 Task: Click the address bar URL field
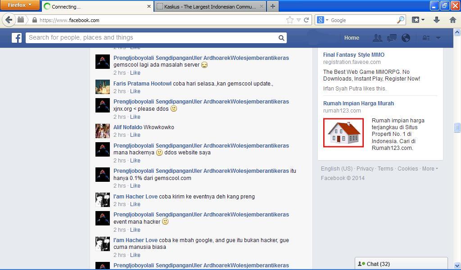click(x=161, y=20)
